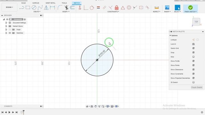205x115 pixels.
Task: Open the Constraints dropdown menu
Action: pos(113,11)
